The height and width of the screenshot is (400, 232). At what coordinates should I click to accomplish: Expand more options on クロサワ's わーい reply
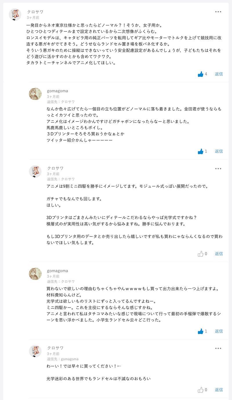coord(218,348)
